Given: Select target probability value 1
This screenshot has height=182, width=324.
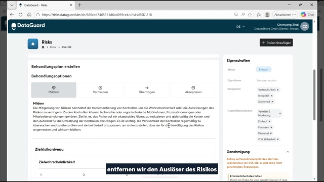Looking at the screenshot, I should click(x=41, y=175).
